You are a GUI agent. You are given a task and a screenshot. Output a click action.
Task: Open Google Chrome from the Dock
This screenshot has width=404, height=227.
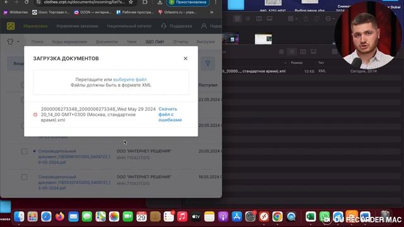coord(277,217)
